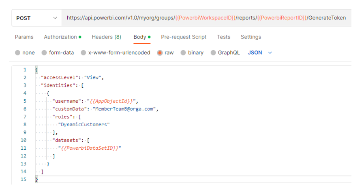
Task: Switch to the Authorization tab
Action: [x=62, y=37]
